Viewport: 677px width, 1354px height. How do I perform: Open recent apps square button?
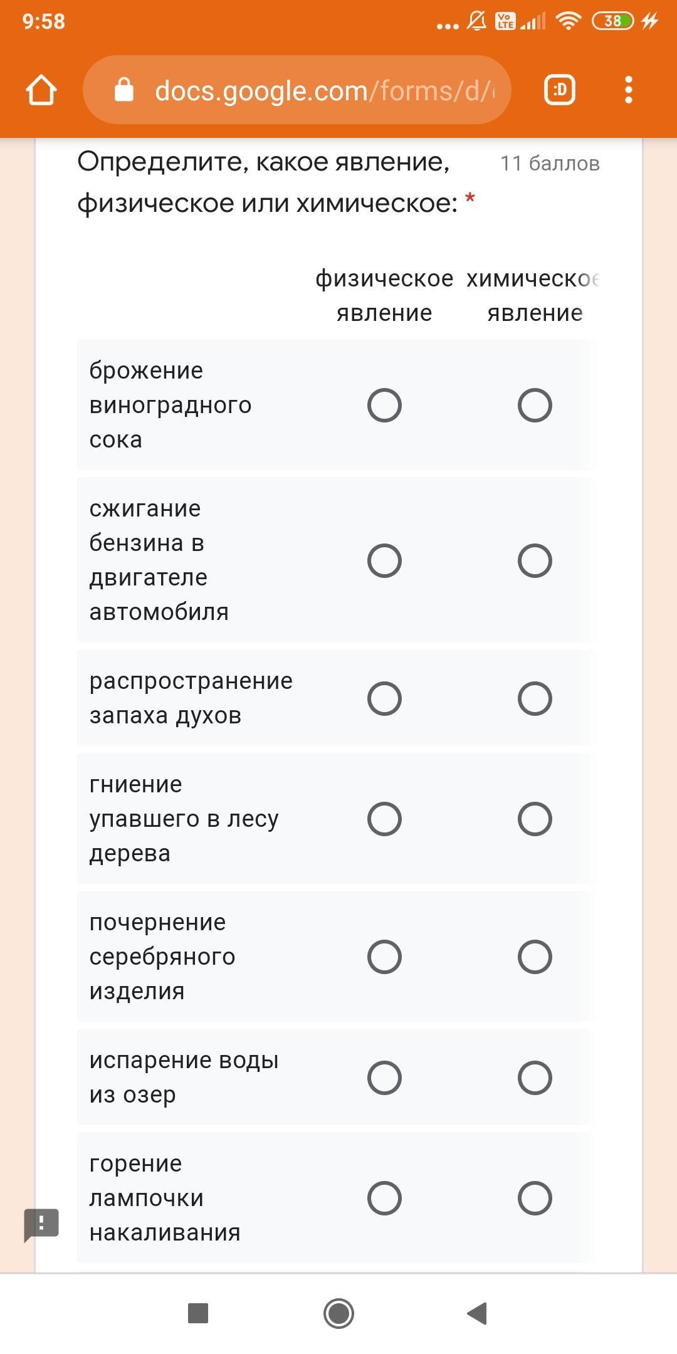coord(198,1313)
